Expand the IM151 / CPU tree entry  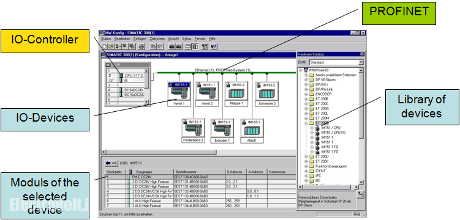pyautogui.click(x=312, y=128)
